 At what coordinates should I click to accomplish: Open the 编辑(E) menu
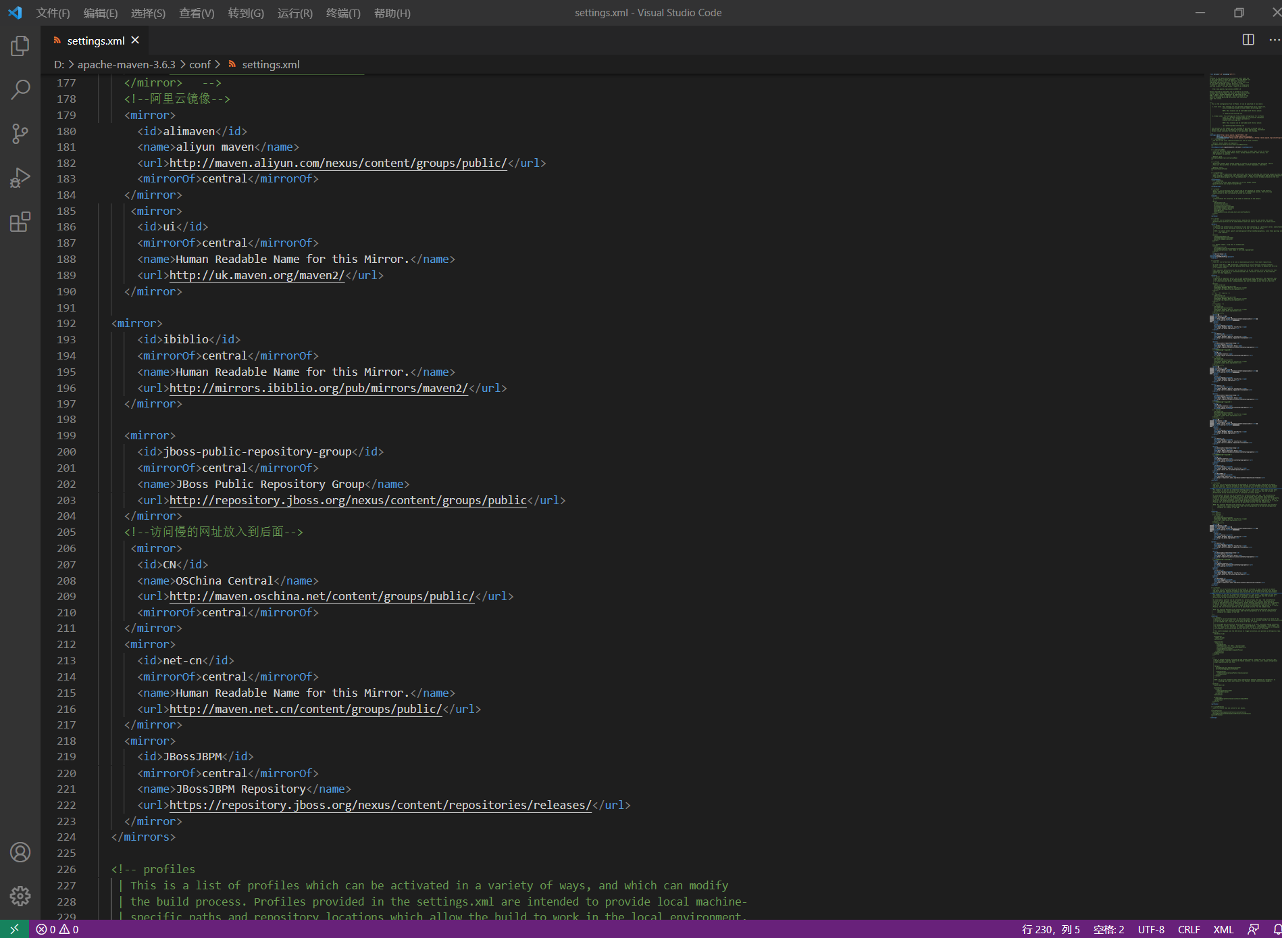(x=100, y=13)
